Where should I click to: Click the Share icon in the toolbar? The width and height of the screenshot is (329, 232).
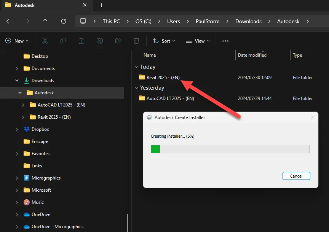coord(118,40)
